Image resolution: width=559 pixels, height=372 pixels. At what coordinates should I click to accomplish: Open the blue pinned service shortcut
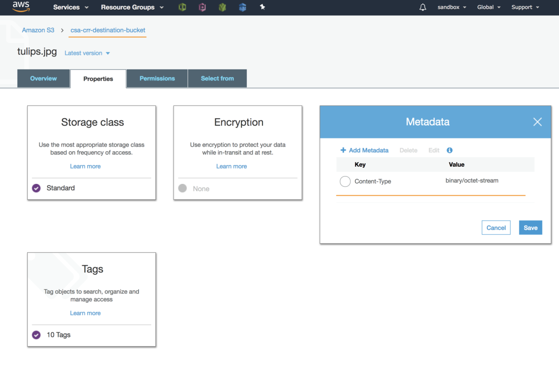[x=242, y=7]
